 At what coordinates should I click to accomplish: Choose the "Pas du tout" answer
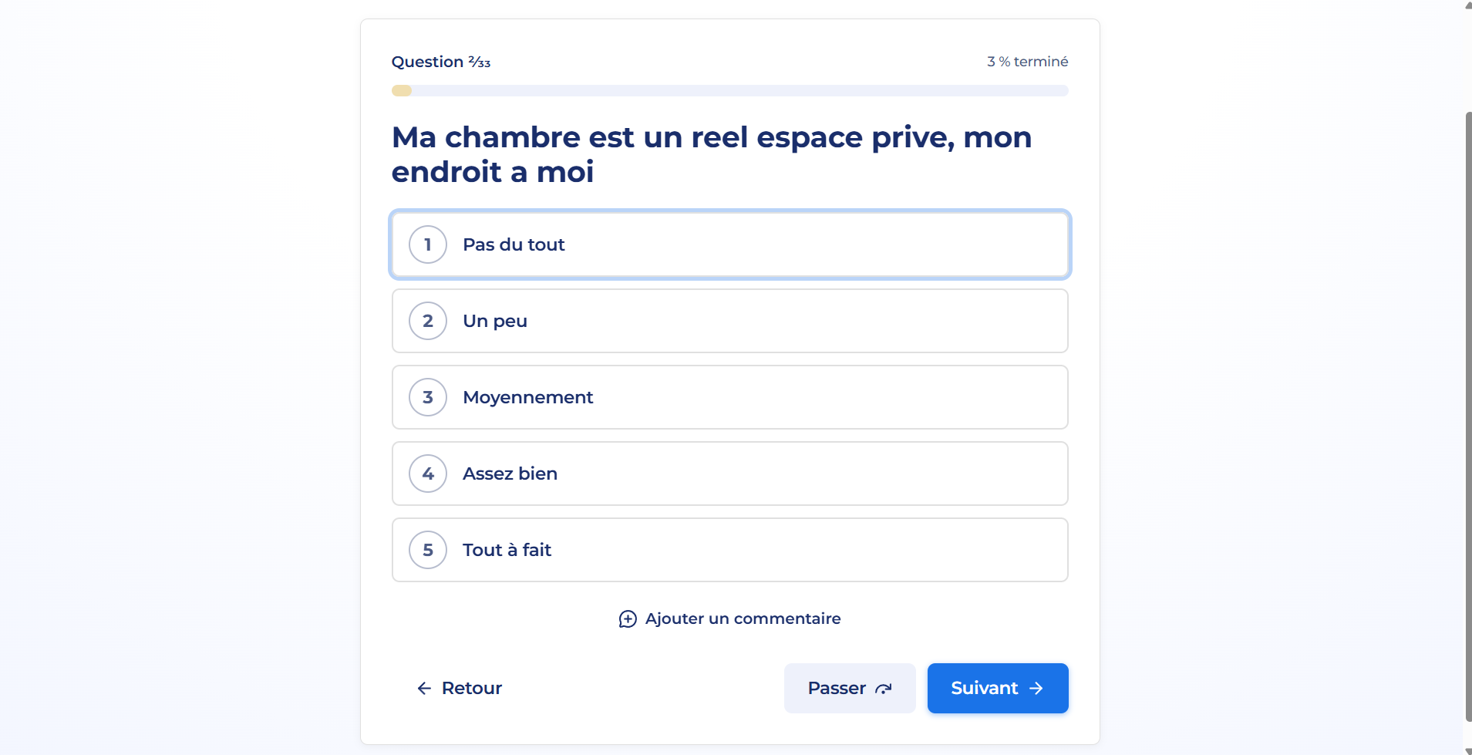(x=729, y=244)
